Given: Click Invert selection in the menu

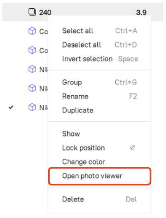Looking at the screenshot, I should click(100, 59).
